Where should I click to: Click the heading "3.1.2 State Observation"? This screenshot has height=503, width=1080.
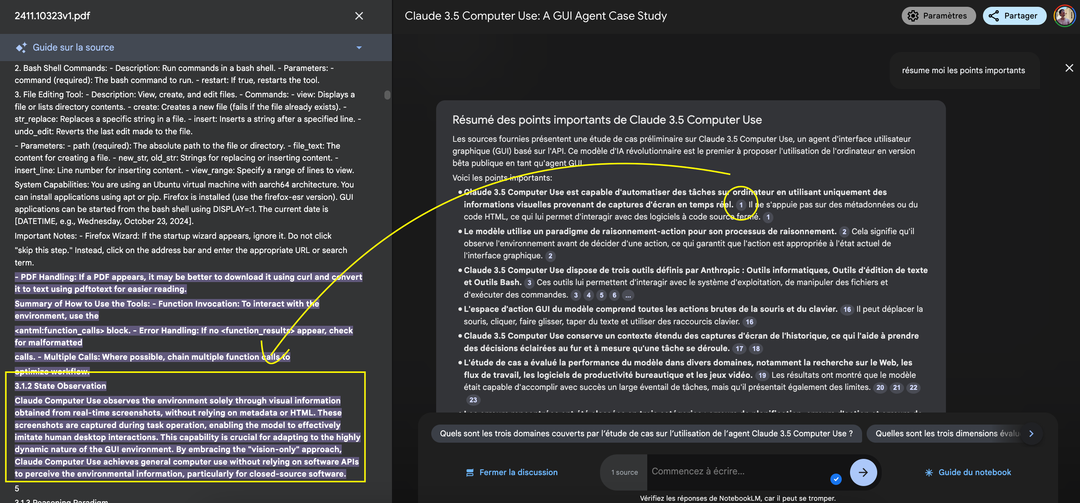pyautogui.click(x=60, y=386)
